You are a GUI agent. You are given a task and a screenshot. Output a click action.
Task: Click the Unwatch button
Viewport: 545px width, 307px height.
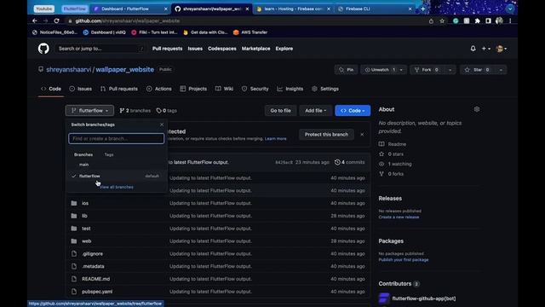coord(380,70)
